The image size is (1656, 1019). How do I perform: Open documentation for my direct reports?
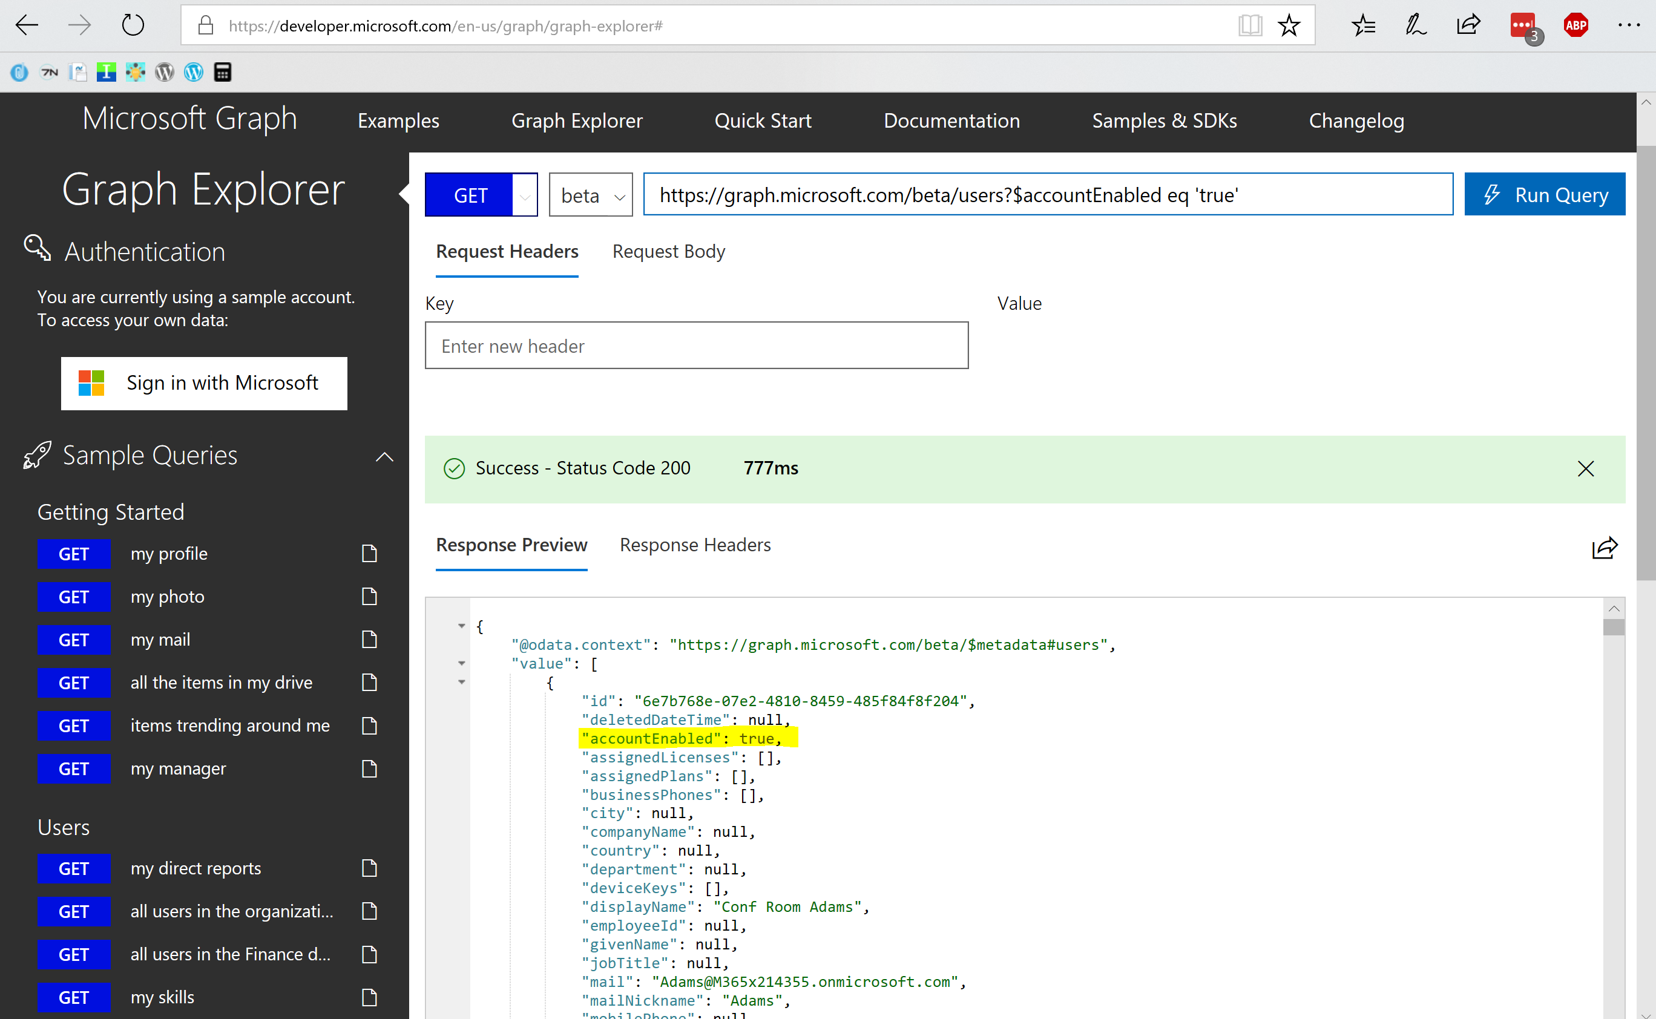[369, 868]
